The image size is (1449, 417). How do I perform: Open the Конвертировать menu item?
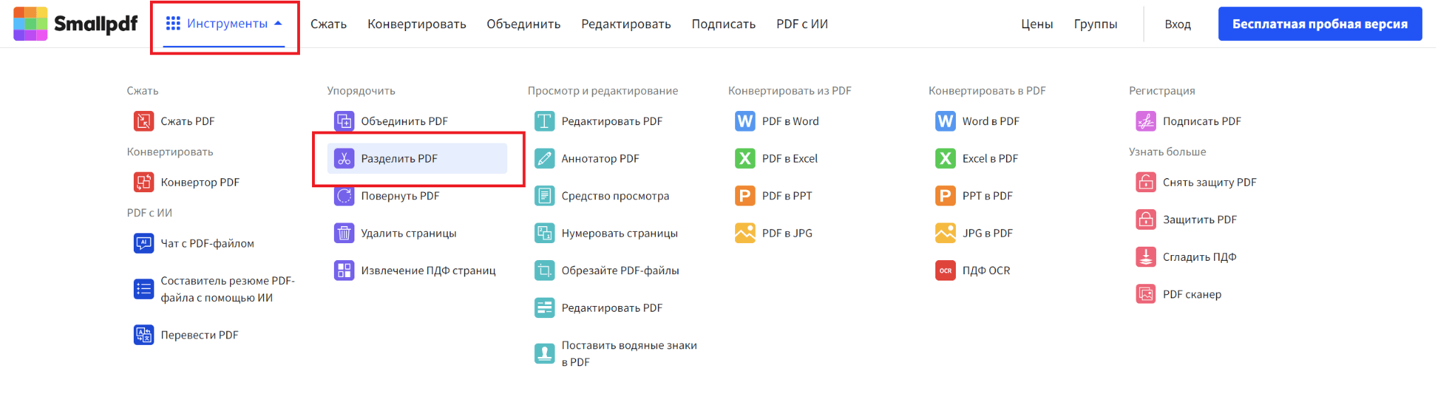pyautogui.click(x=416, y=23)
